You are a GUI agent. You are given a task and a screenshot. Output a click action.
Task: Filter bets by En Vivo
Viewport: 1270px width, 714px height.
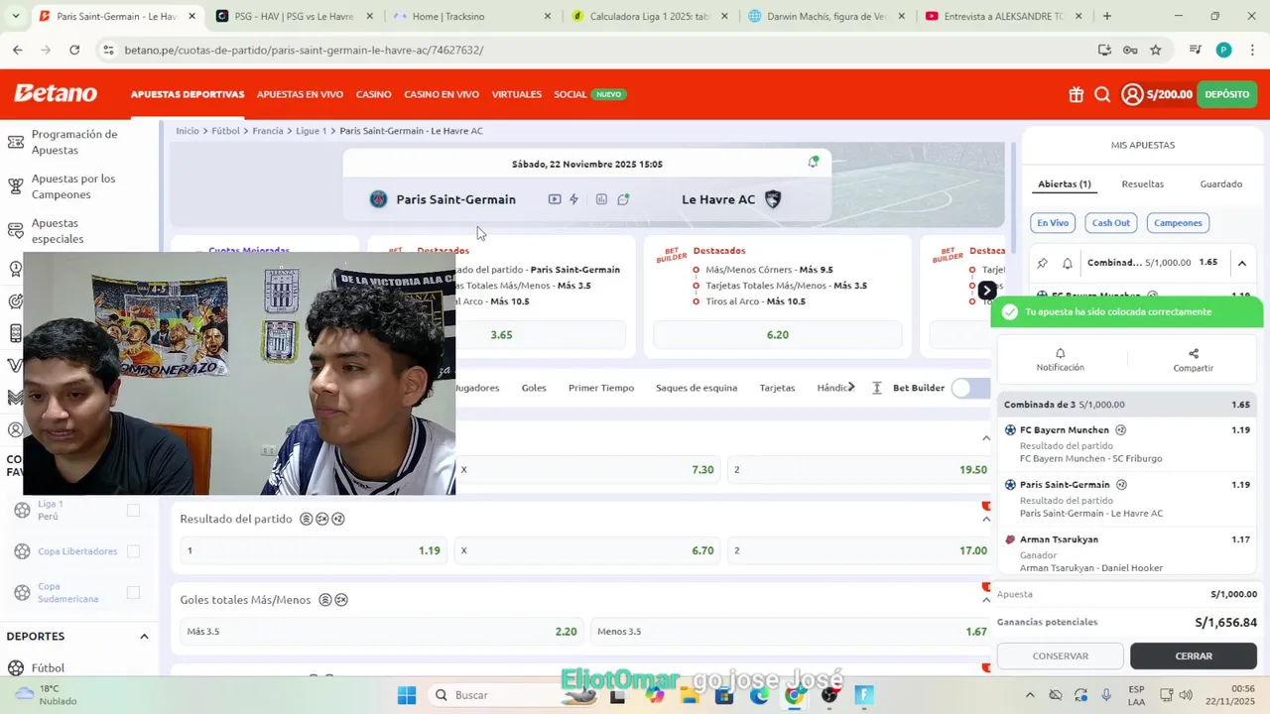[x=1053, y=223]
